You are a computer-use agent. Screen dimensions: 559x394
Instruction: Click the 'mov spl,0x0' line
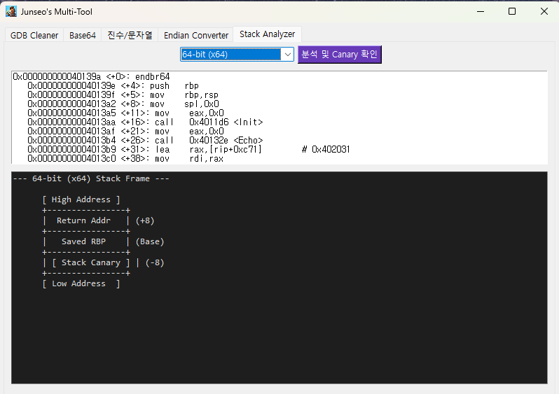coord(123,104)
